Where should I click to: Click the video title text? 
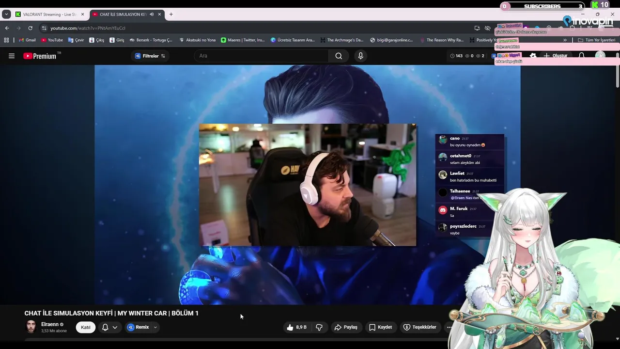click(x=111, y=313)
